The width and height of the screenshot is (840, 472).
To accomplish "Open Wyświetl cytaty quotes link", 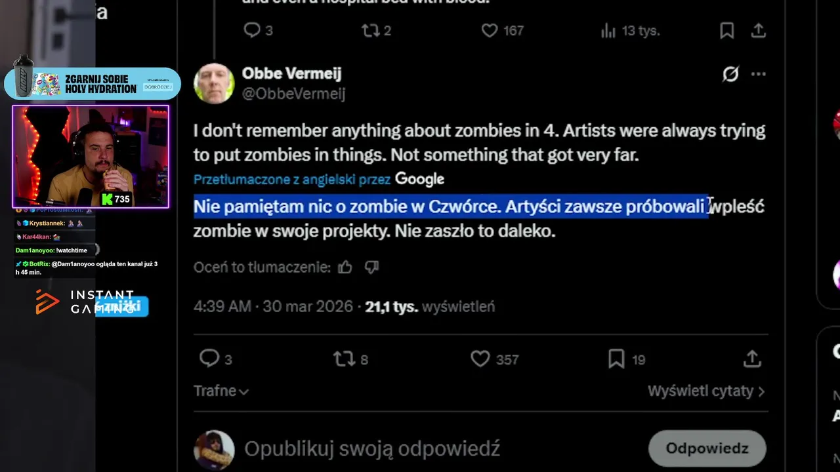I will pyautogui.click(x=705, y=391).
